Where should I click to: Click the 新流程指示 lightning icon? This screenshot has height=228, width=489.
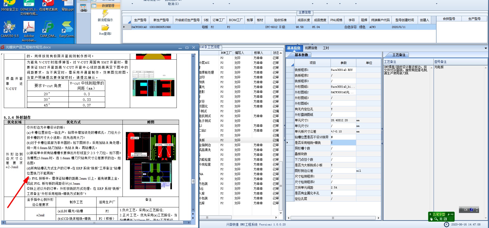(105, 14)
